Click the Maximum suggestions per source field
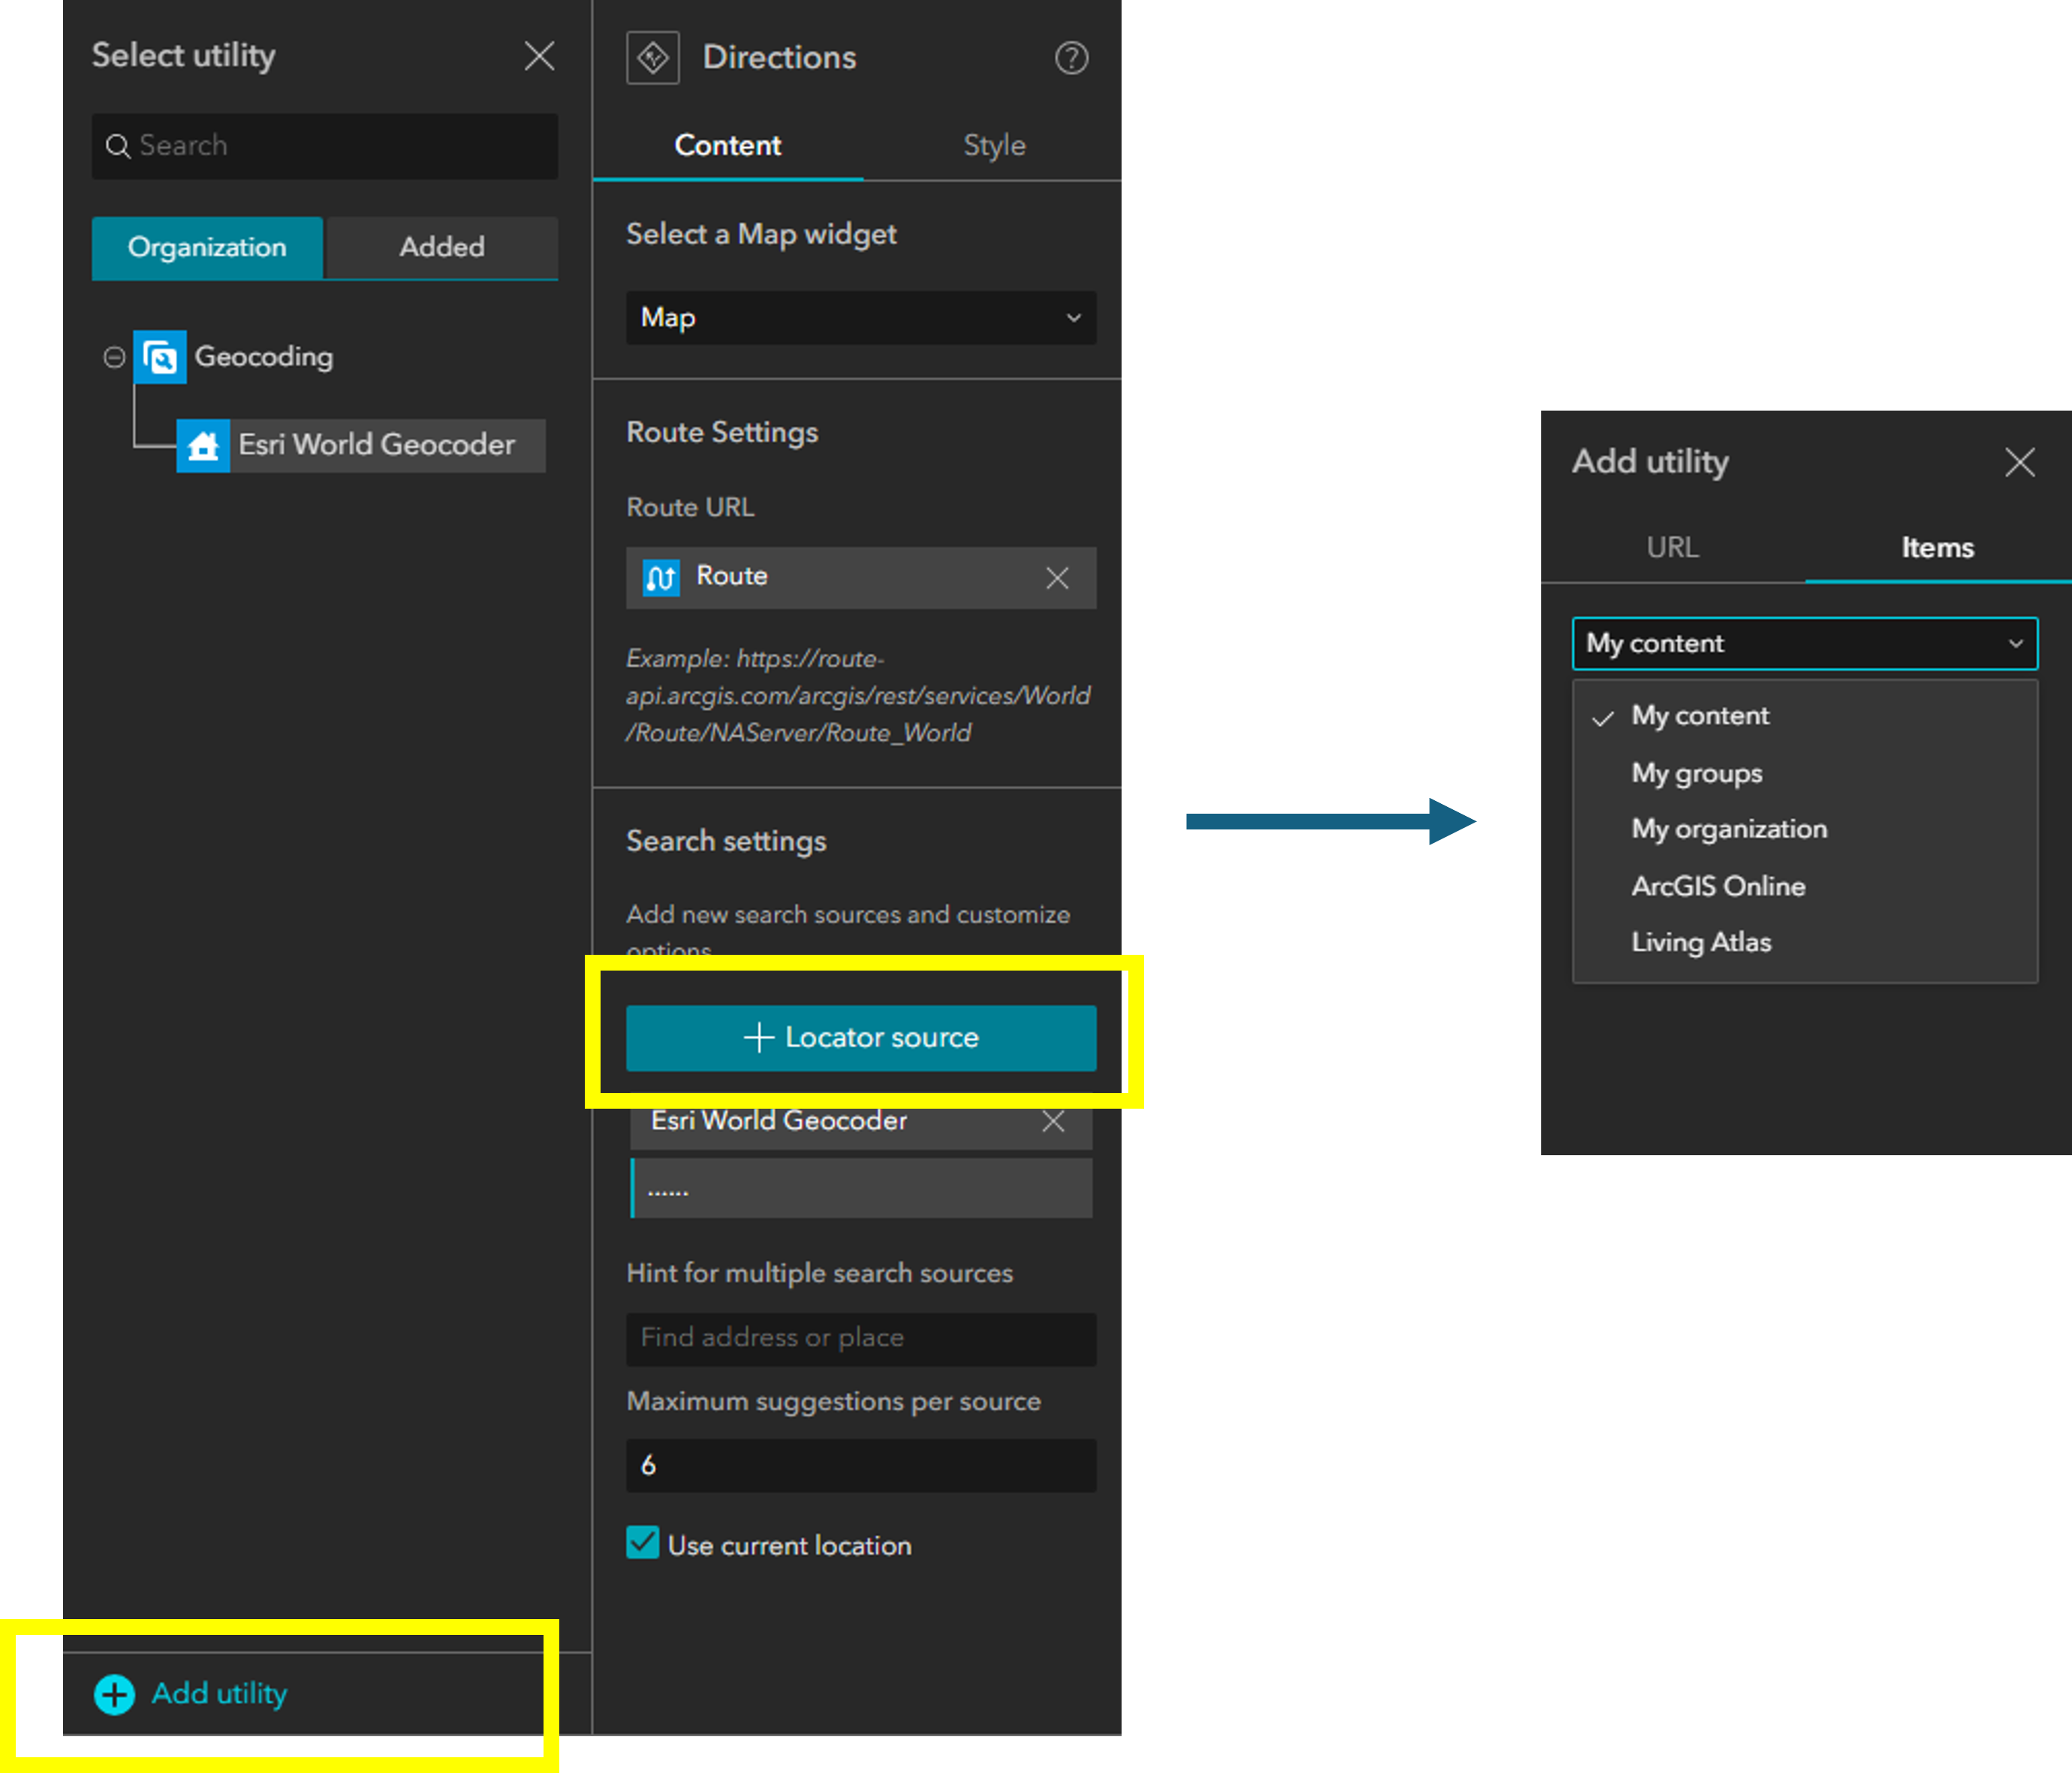Viewport: 2072px width, 1773px height. coord(861,1466)
